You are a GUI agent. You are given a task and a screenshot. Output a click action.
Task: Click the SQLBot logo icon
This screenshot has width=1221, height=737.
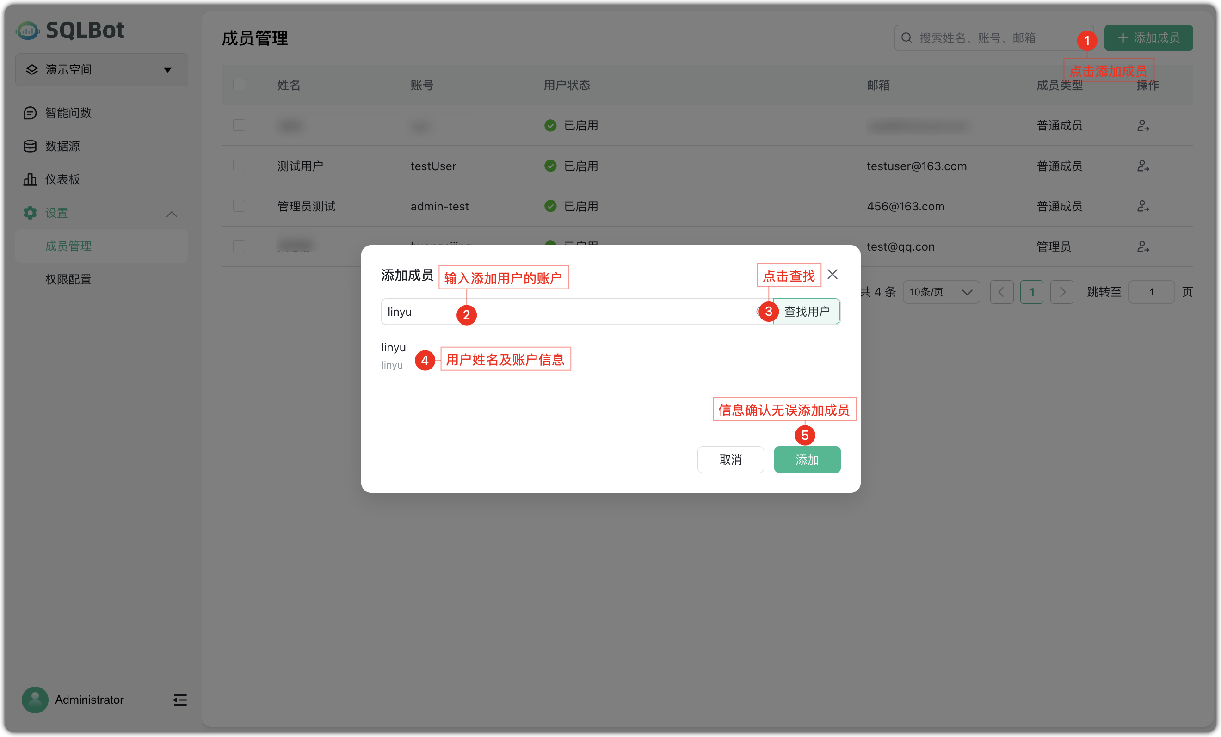coord(27,30)
